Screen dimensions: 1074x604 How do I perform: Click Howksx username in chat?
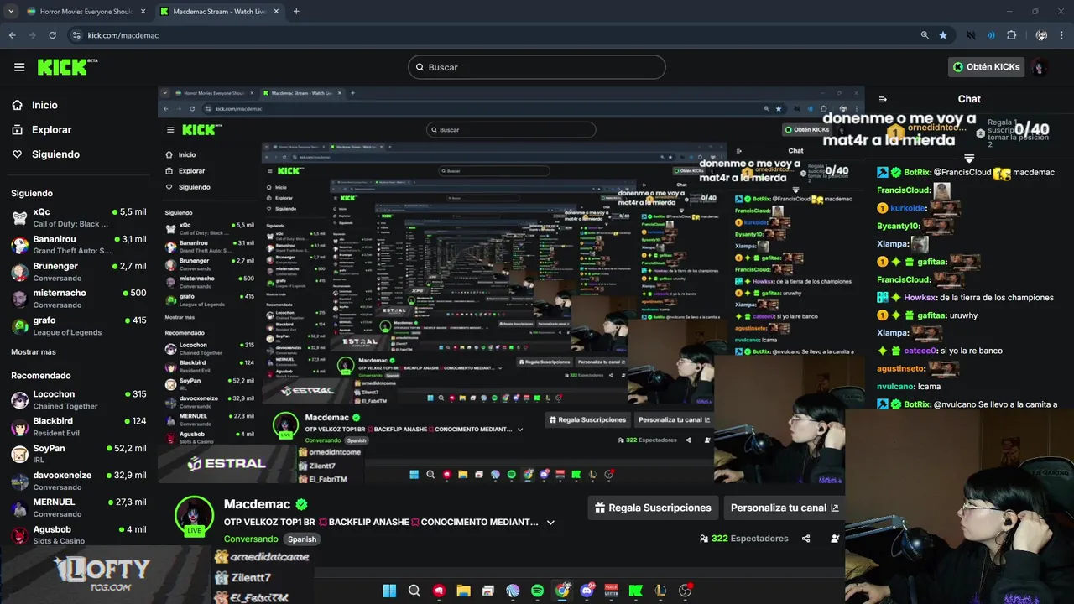pyautogui.click(x=920, y=298)
